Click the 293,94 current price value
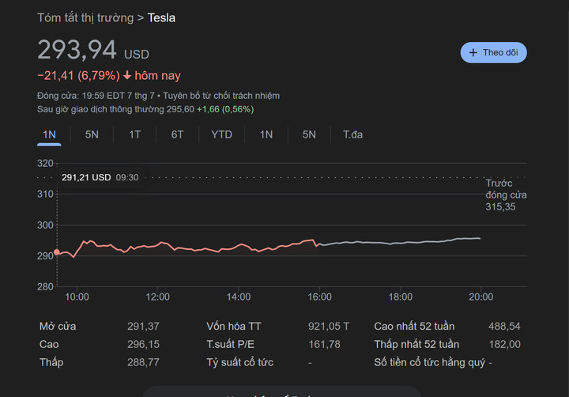This screenshot has height=397, width=569. (77, 50)
